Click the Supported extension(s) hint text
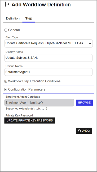 pos(27,109)
